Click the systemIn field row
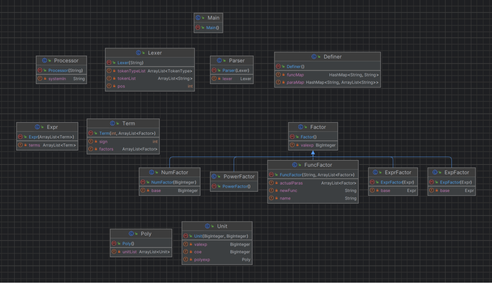This screenshot has width=492, height=283. [62, 79]
